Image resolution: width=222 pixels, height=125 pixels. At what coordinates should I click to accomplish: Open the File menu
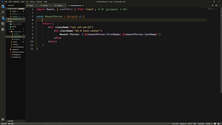[6, 2]
